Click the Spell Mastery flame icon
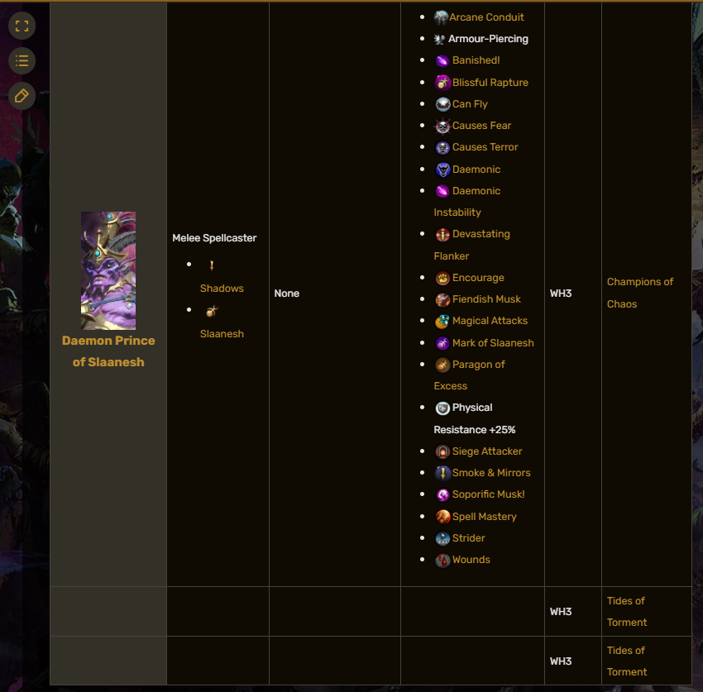 pyautogui.click(x=442, y=517)
